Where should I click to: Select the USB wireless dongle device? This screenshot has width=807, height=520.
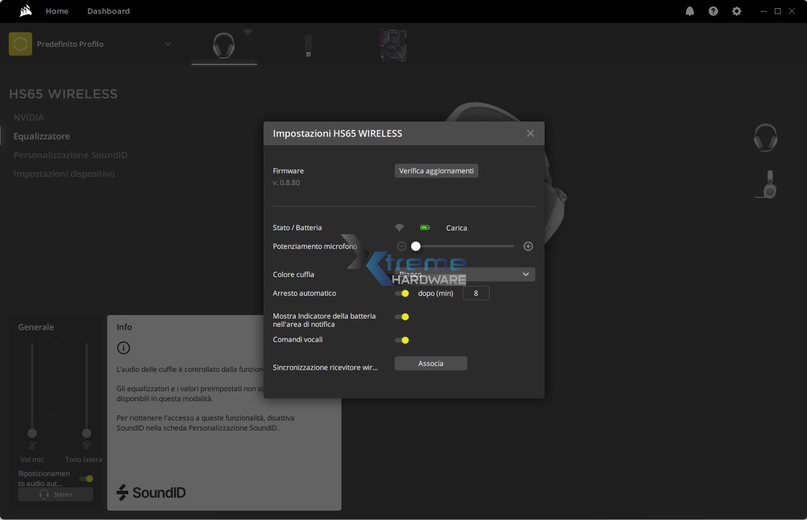(x=308, y=46)
